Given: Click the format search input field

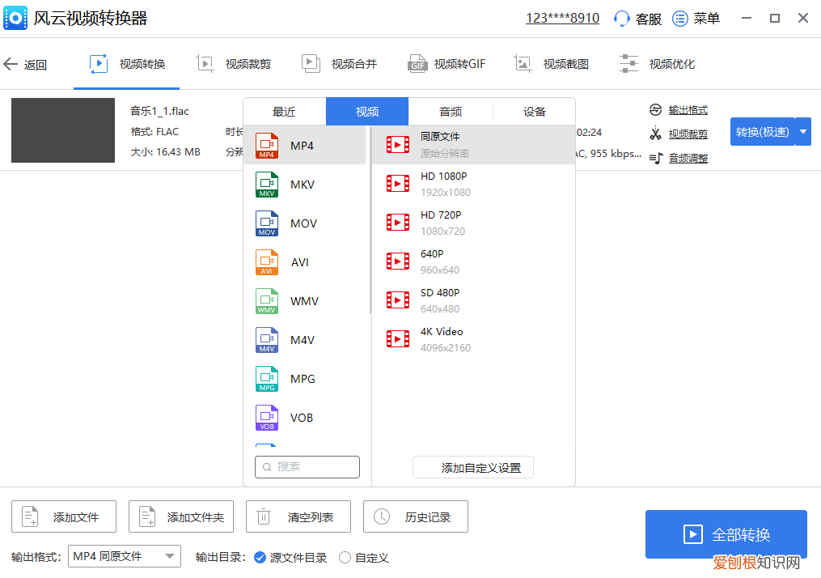Looking at the screenshot, I should click(x=307, y=467).
